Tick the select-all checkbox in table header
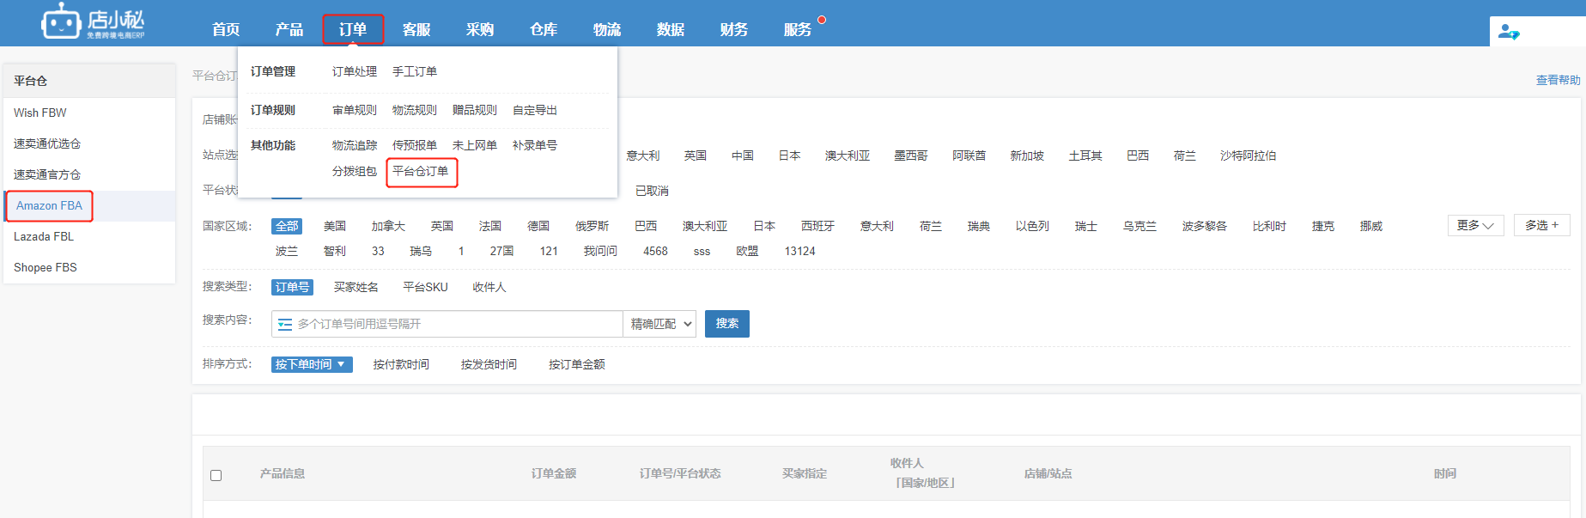This screenshot has width=1586, height=518. point(216,475)
